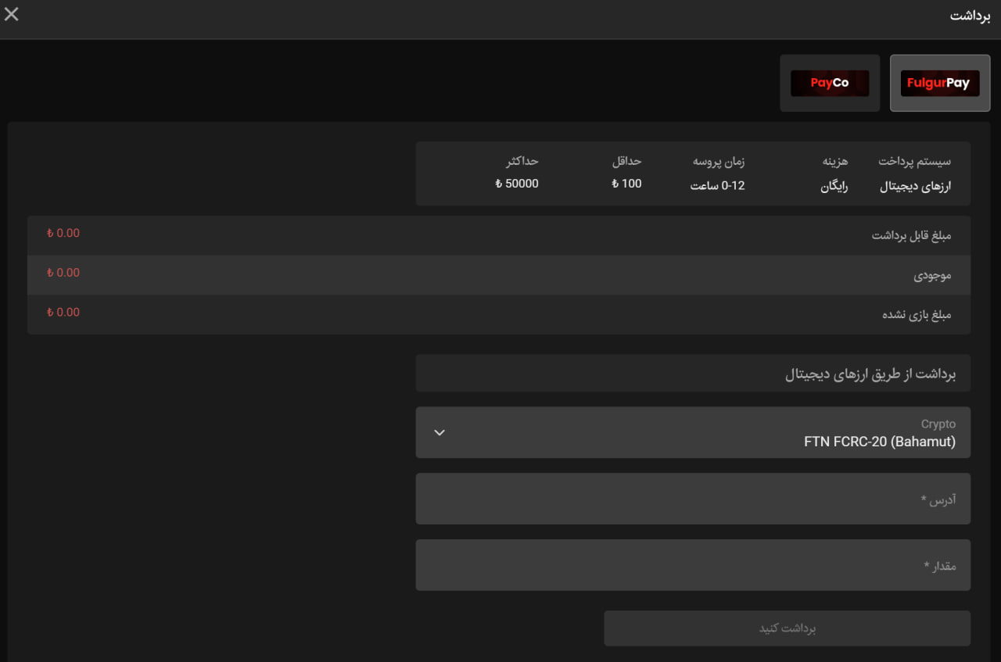Click the برداشت page title
This screenshot has height=662, width=1001.
(971, 16)
